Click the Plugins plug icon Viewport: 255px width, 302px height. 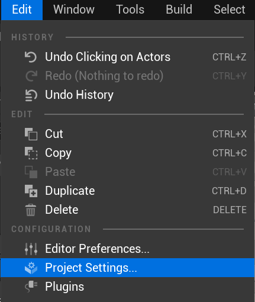(31, 287)
